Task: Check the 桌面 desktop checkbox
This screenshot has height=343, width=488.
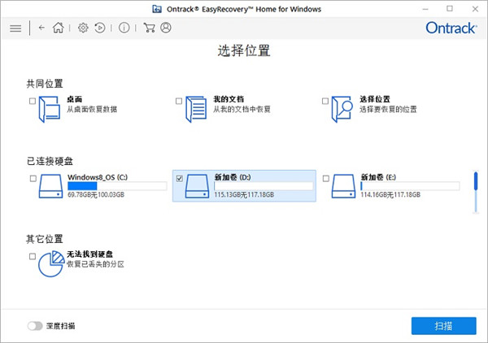Action: coord(33,101)
